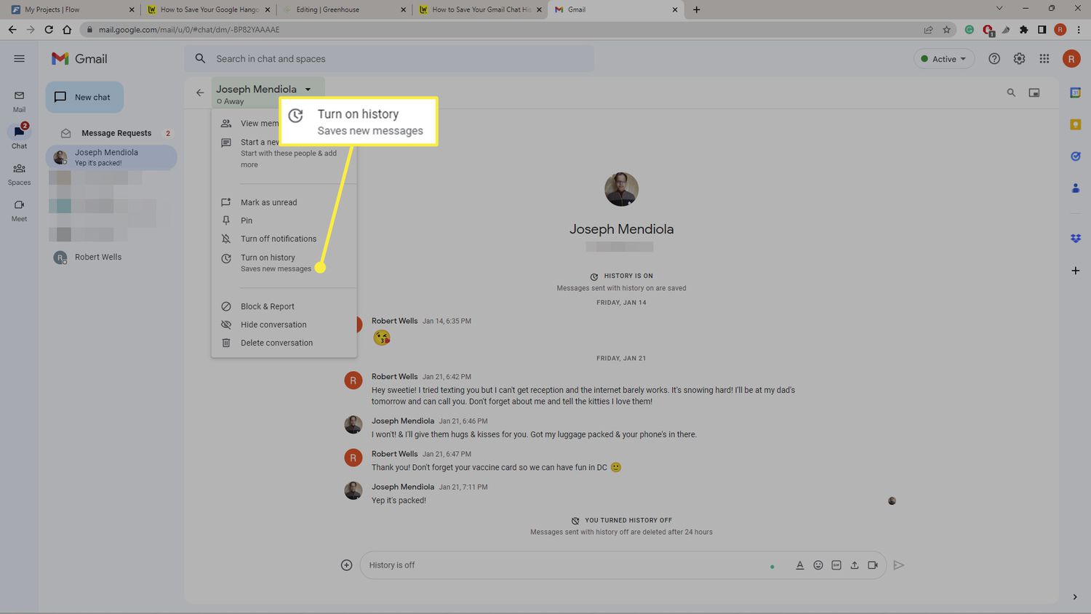Open Google Calendar side panel

point(1075,92)
